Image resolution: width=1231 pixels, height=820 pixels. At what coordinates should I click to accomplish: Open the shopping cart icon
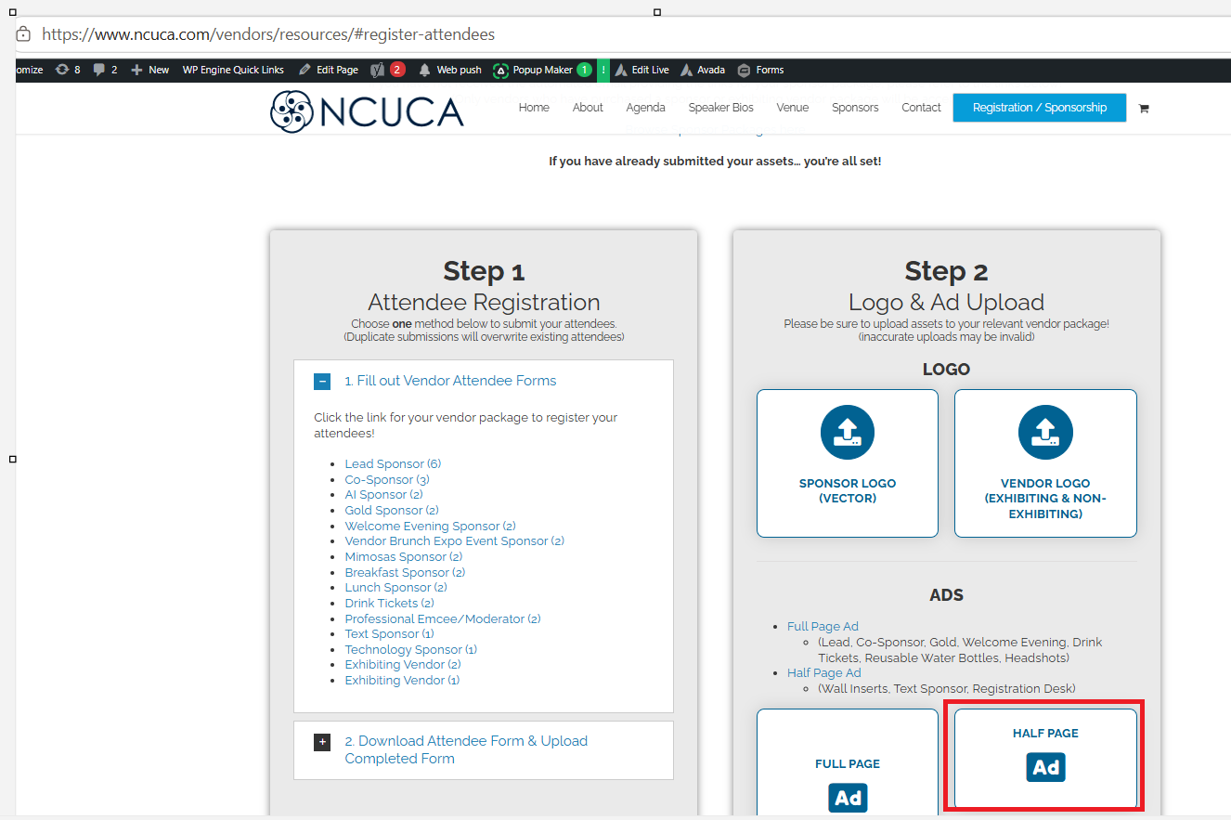click(x=1144, y=109)
